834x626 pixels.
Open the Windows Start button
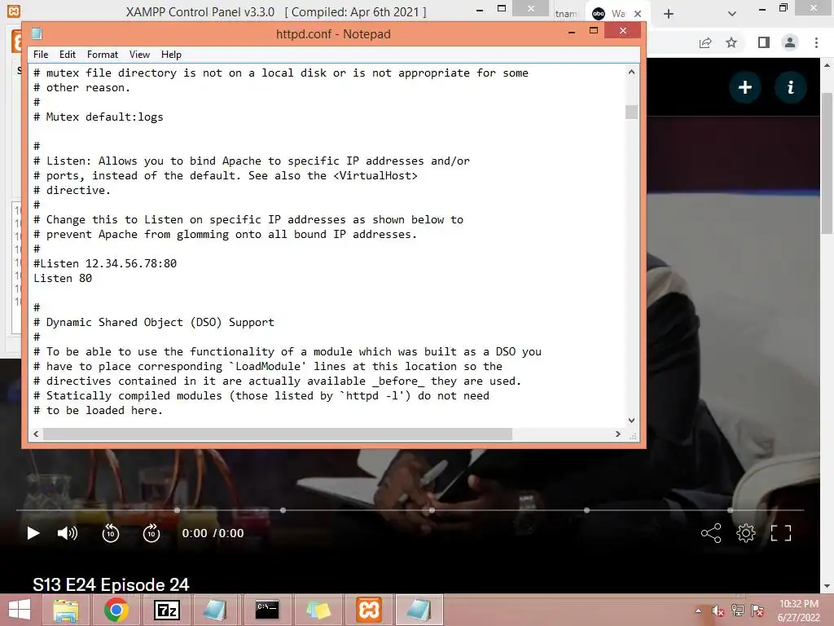20,610
